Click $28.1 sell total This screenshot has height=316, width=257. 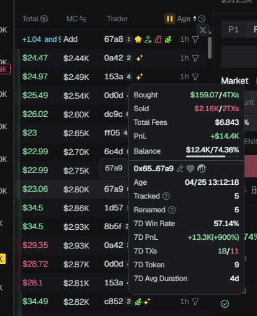click(x=32, y=283)
